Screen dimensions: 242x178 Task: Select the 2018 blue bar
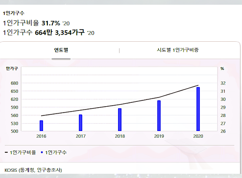pyautogui.click(x=120, y=120)
